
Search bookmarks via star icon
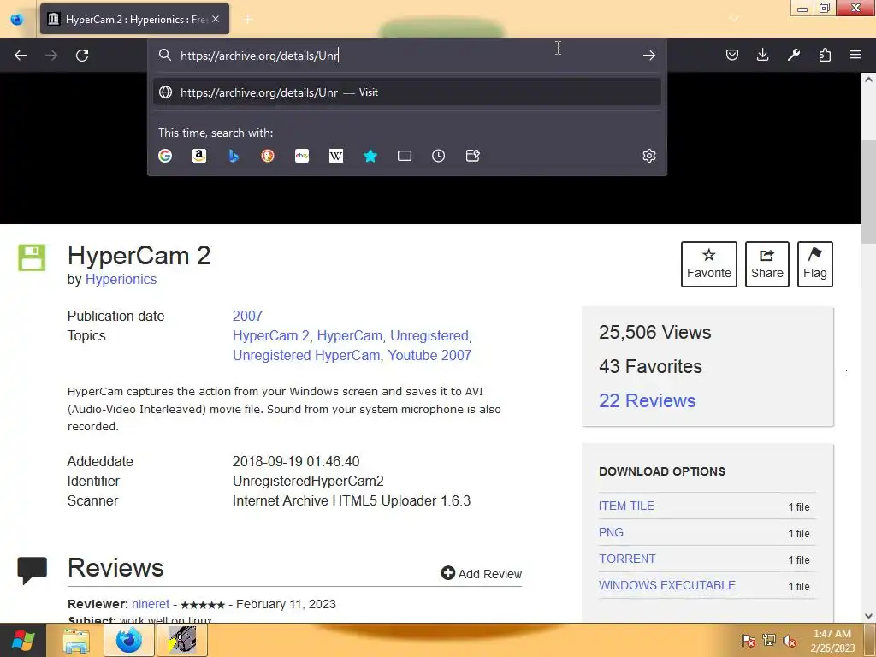[370, 156]
